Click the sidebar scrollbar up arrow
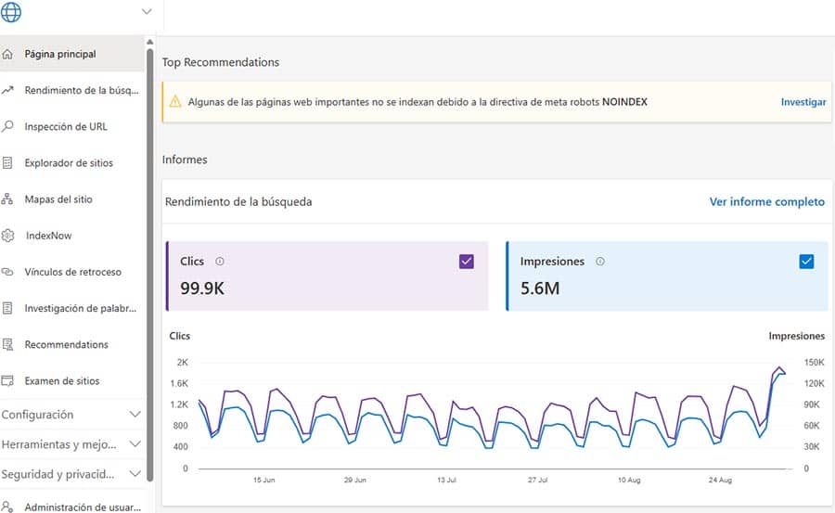Viewport: 835px width, 513px height. click(150, 42)
